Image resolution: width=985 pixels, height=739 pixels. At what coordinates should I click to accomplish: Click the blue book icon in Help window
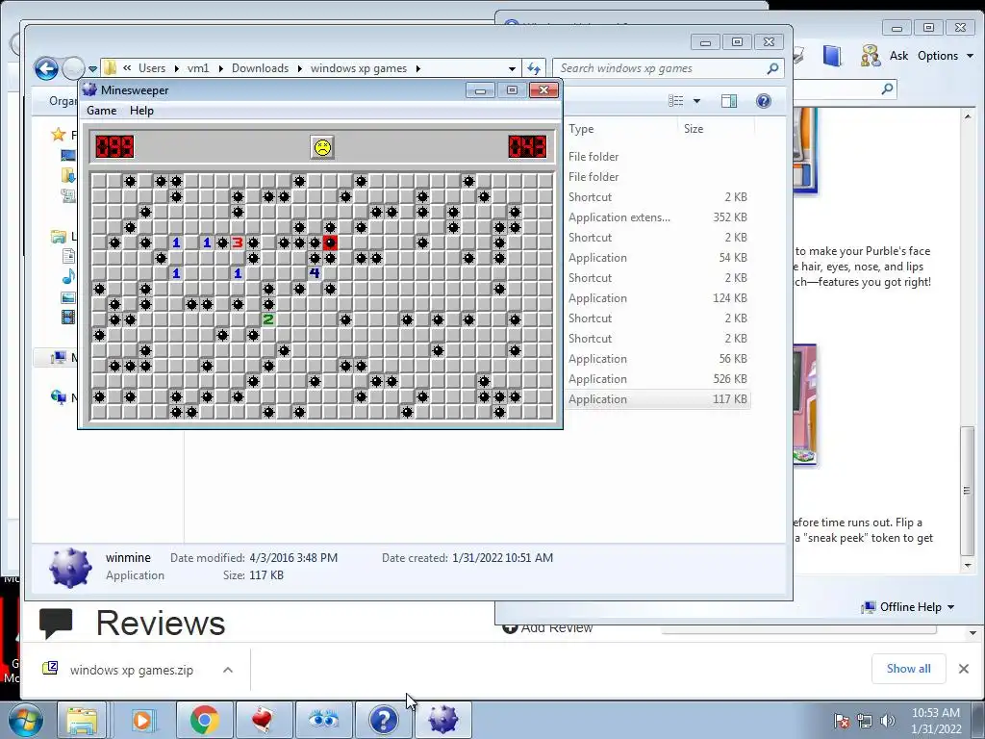[832, 56]
